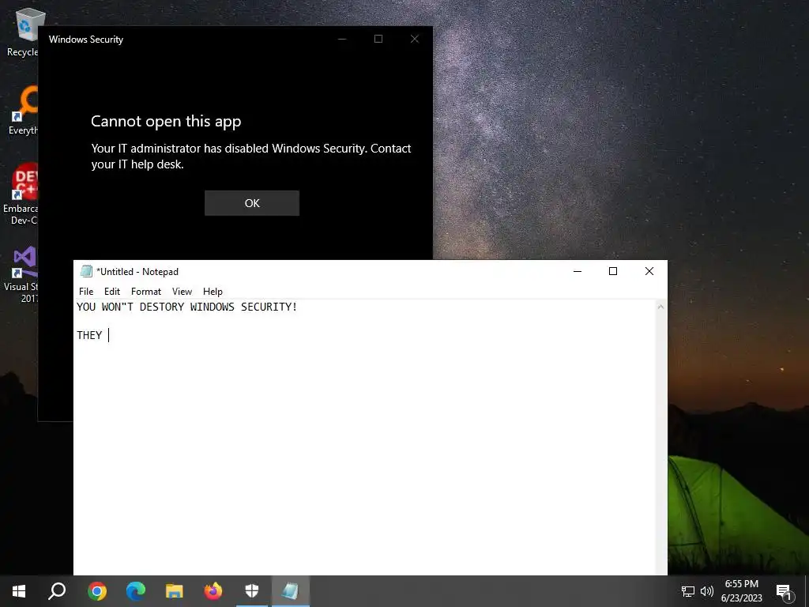The width and height of the screenshot is (809, 607).
Task: Click the Windows Security window title text
Action: (x=86, y=40)
